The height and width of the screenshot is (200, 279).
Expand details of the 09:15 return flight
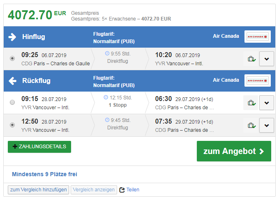[x=267, y=103]
